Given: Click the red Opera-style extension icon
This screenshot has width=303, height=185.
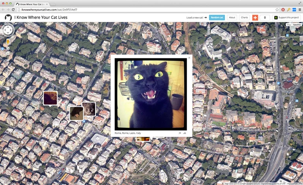Looking at the screenshot, I should click(x=283, y=10).
